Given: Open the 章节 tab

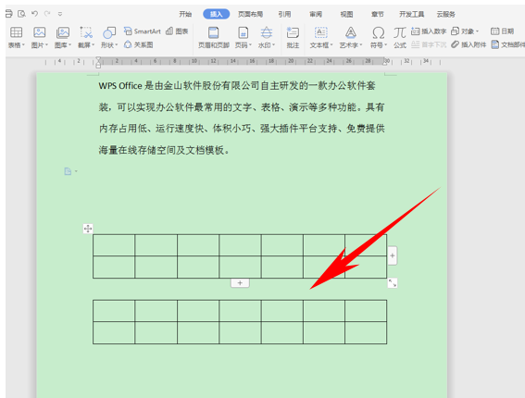Looking at the screenshot, I should click(x=378, y=14).
